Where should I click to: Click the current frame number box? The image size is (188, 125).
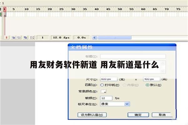coord(43,37)
